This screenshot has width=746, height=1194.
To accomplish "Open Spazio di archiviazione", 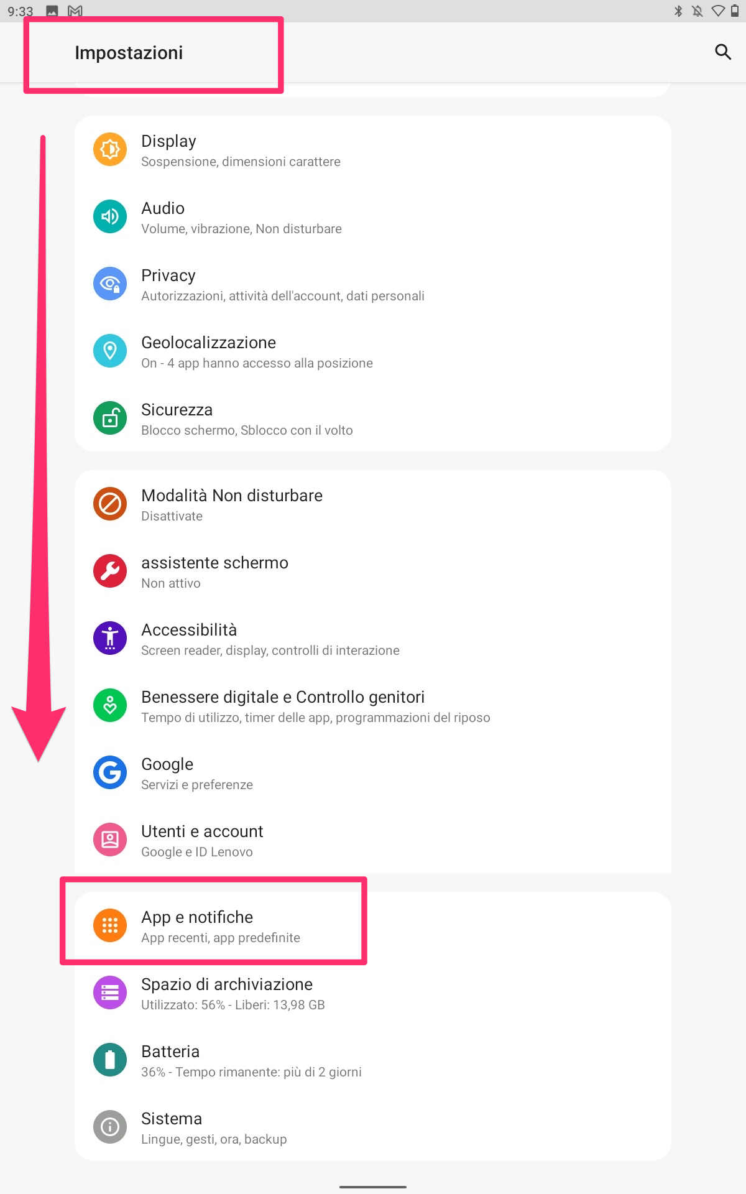I will (x=373, y=993).
